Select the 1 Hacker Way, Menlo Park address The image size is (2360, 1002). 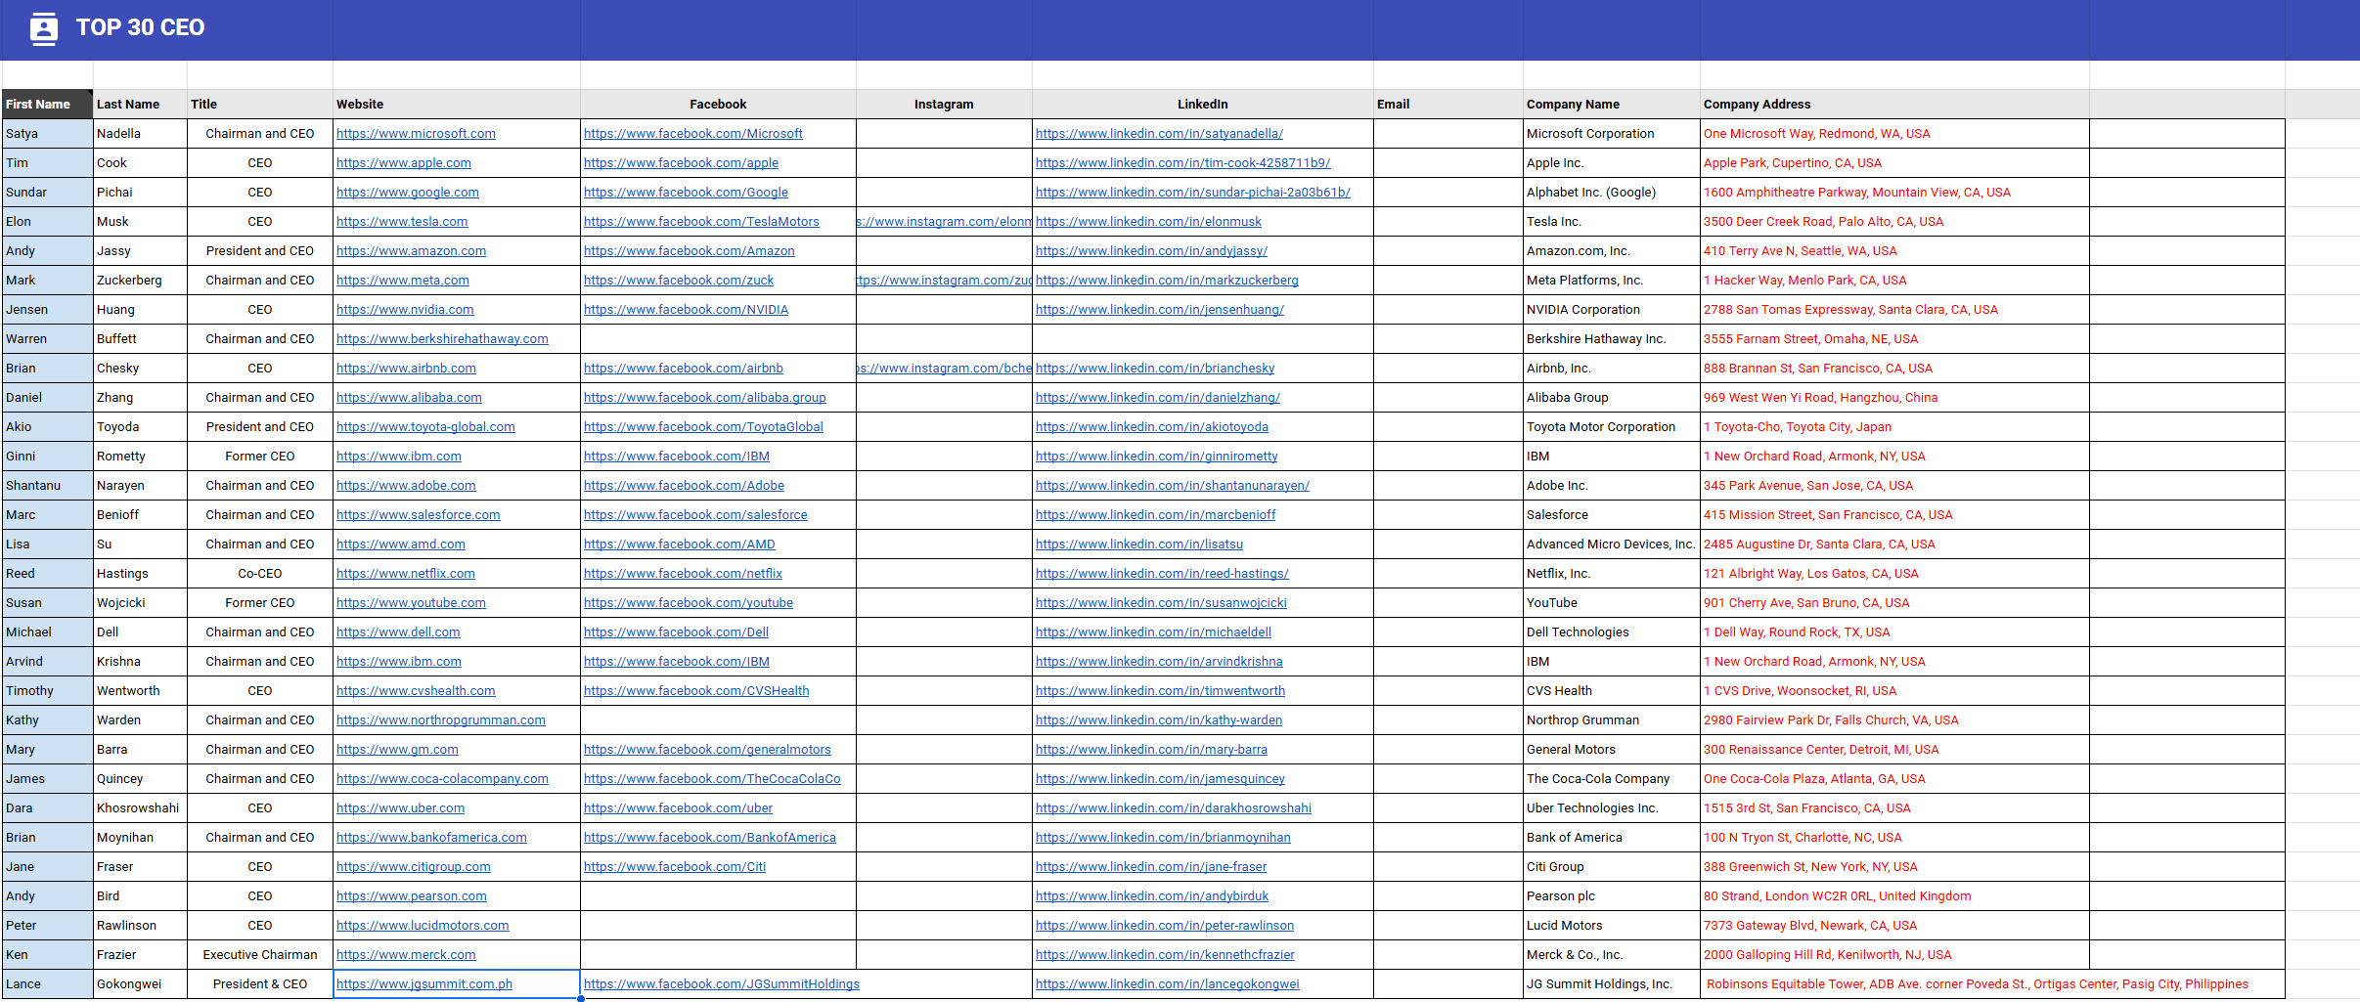click(1805, 281)
